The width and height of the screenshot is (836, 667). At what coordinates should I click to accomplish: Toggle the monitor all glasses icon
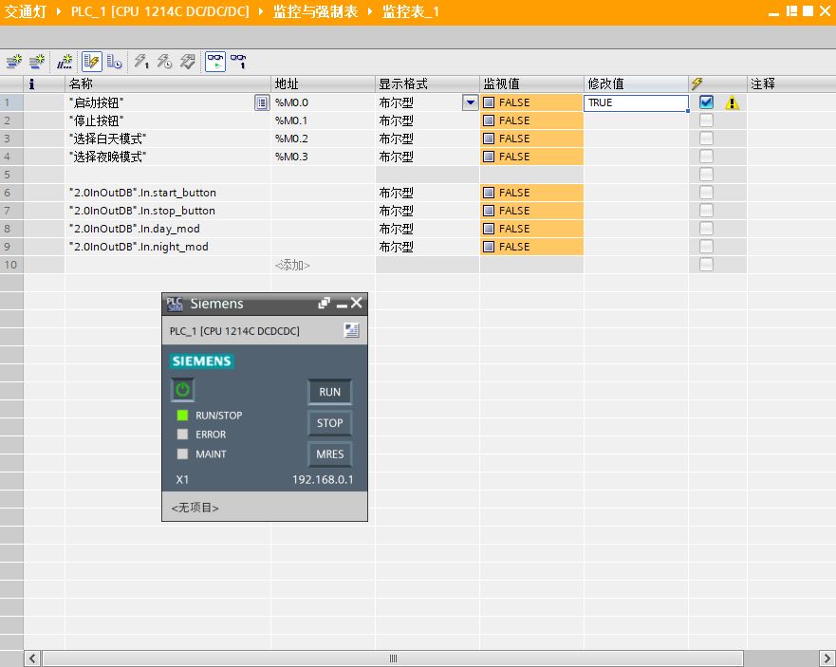[x=215, y=62]
